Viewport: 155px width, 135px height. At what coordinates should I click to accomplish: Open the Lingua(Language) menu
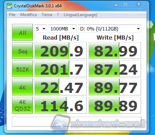(80, 15)
